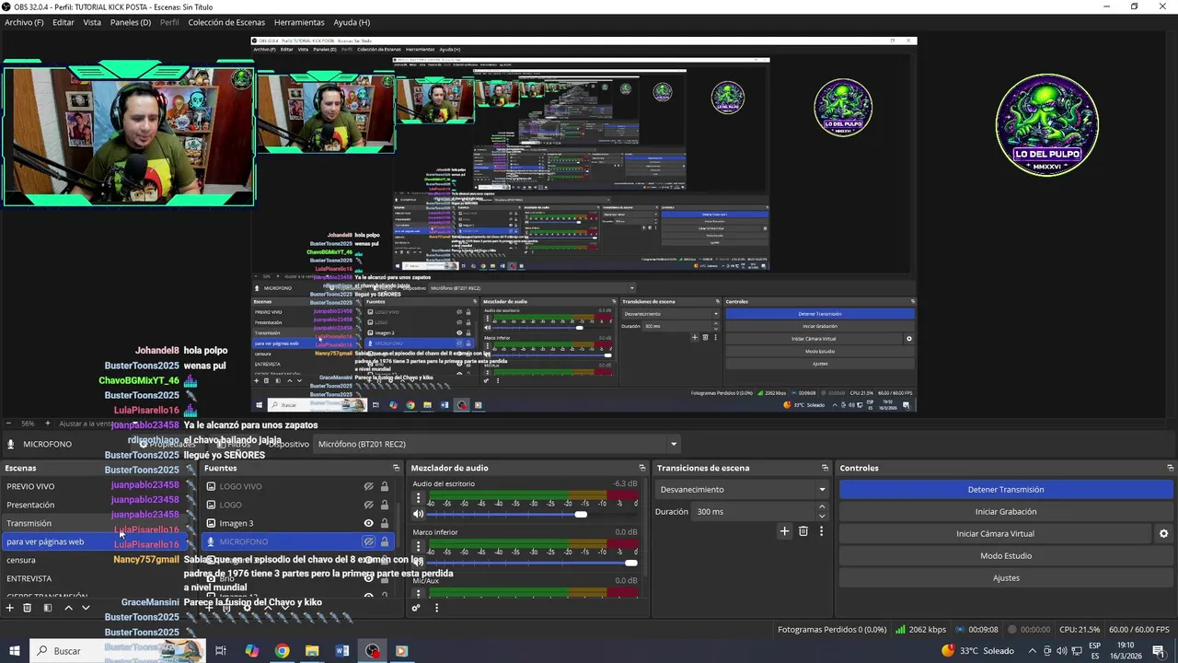Select the ENTREVISTA scene
This screenshot has width=1178, height=663.
[29, 578]
